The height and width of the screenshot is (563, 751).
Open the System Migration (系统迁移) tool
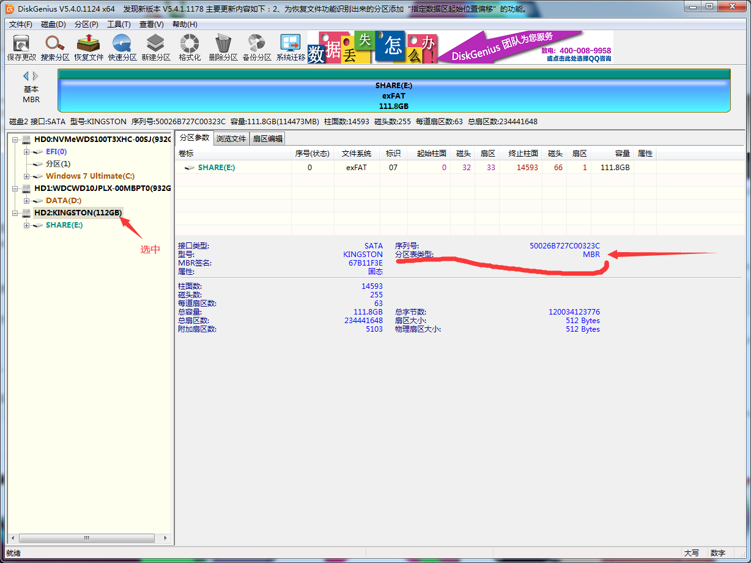(290, 48)
